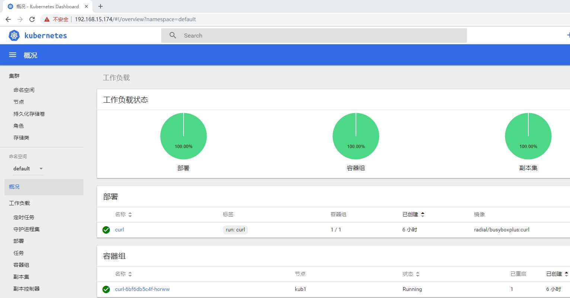Viewport: 570px width, 298px height.
Task: Open the curl deployment link
Action: 120,230
